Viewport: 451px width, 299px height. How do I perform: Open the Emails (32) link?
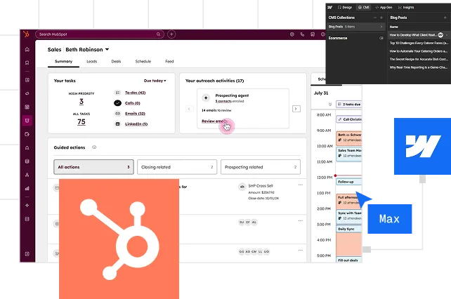(x=135, y=114)
